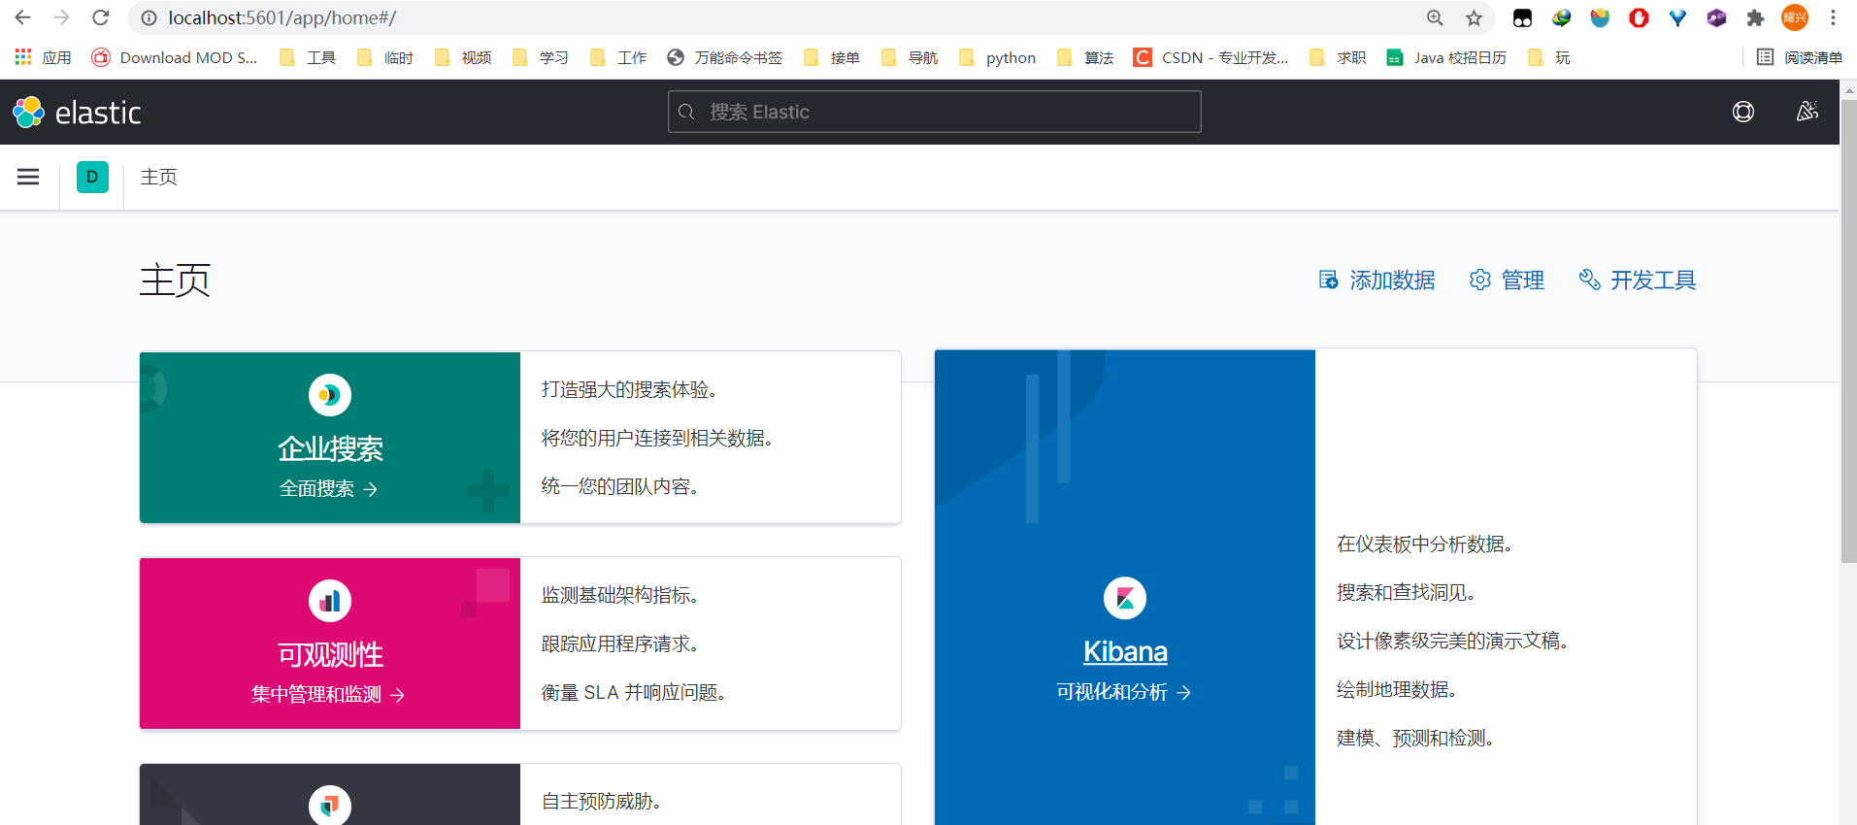
Task: Open the 阅读清单 reading list
Action: [x=1799, y=57]
